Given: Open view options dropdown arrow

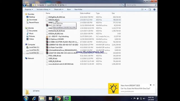Looking at the screenshot, I should click(145, 10).
